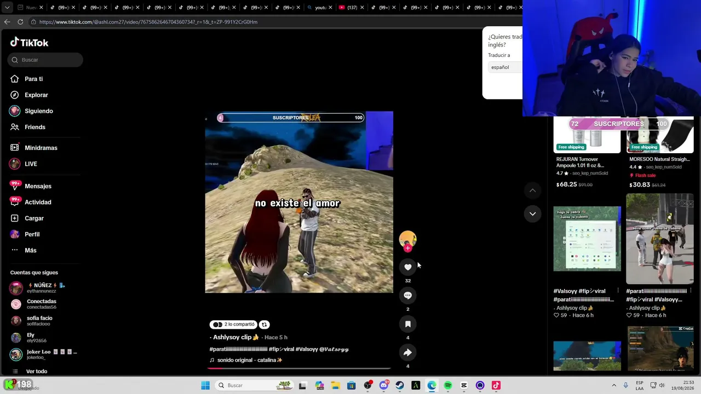Show hidden system tray icons
This screenshot has height=394, width=701.
pos(614,385)
